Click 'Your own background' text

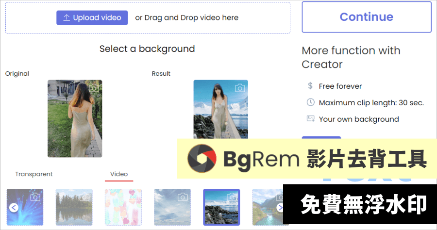(359, 119)
